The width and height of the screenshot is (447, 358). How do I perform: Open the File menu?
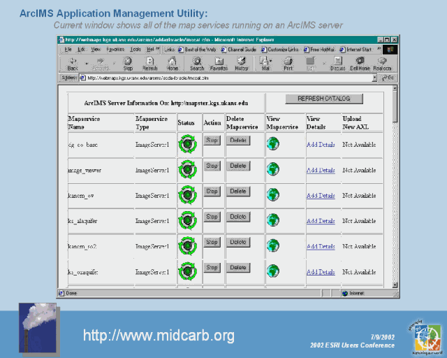pos(68,50)
